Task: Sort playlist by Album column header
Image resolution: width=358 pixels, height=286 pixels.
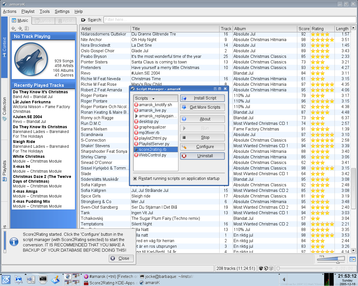Action: tap(265, 29)
